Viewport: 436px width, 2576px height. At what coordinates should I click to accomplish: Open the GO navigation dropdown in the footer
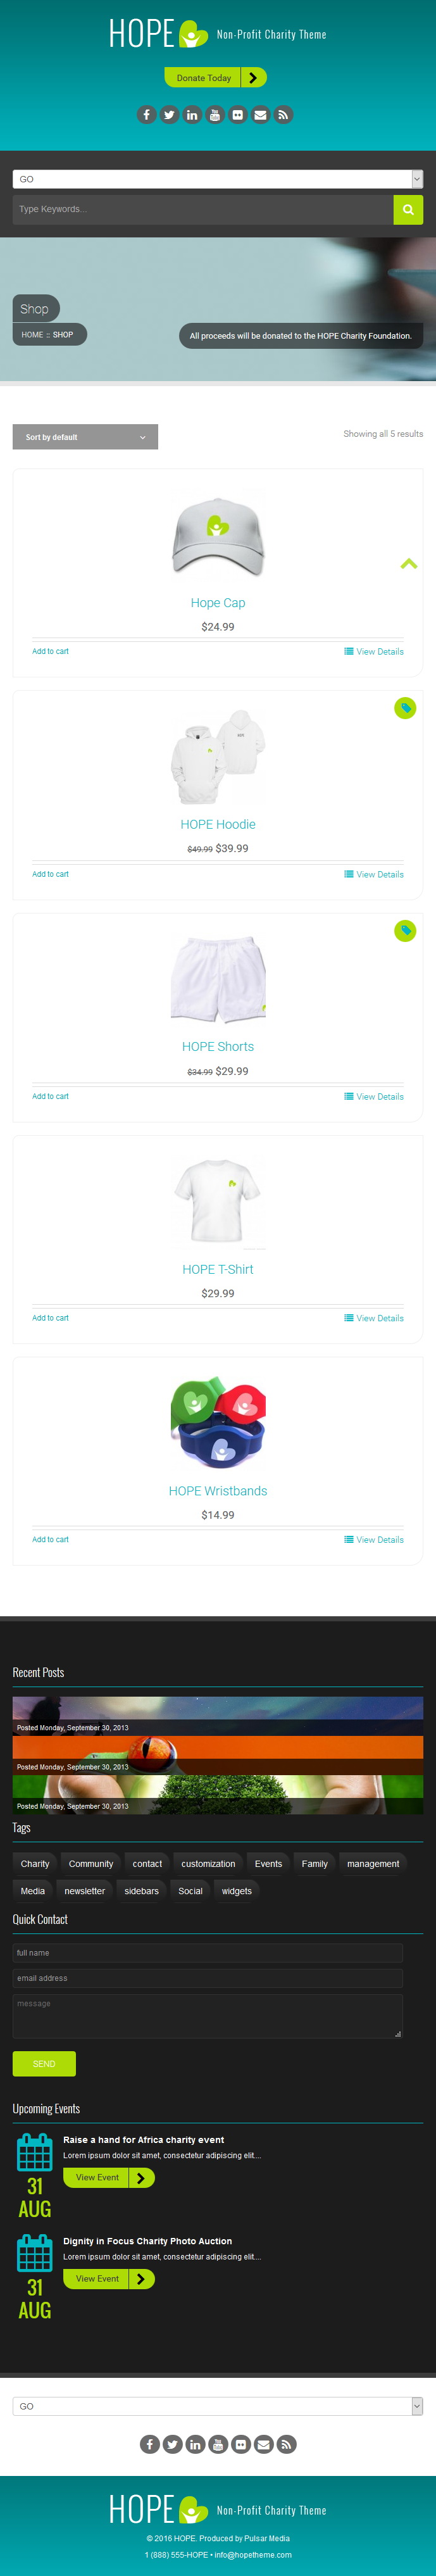pos(218,2406)
